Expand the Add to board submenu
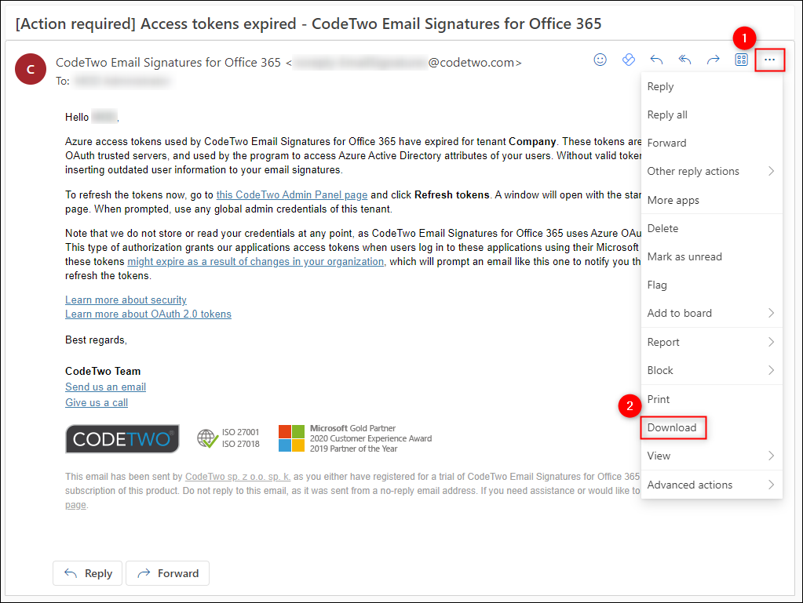Screen dimensions: 803x603 coord(712,313)
